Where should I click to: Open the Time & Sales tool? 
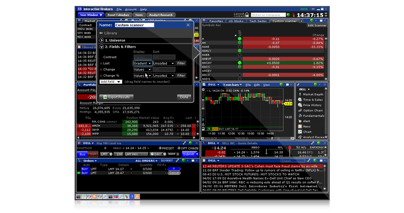point(312,100)
